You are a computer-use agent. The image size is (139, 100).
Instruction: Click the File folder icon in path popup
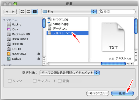[x=45, y=12]
